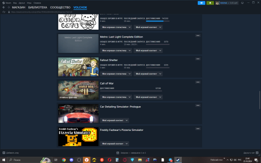
Task: Click the Add a game plus icon
Action: click(4, 153)
